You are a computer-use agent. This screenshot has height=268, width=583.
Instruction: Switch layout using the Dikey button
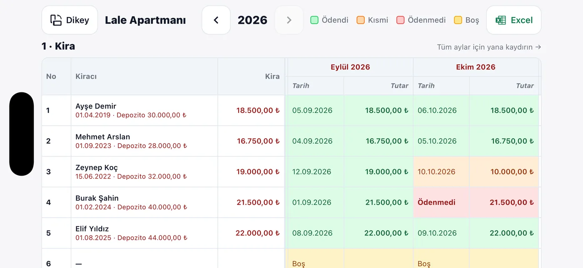70,20
